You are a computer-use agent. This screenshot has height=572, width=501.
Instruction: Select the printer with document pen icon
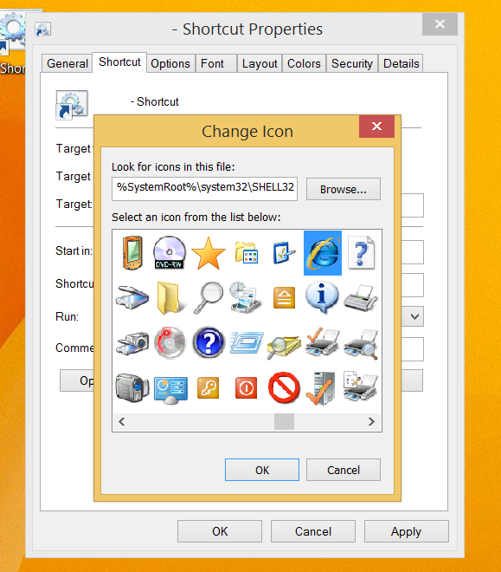click(361, 387)
